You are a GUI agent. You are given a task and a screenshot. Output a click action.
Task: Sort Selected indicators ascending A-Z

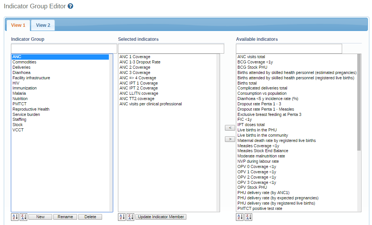[122, 217]
